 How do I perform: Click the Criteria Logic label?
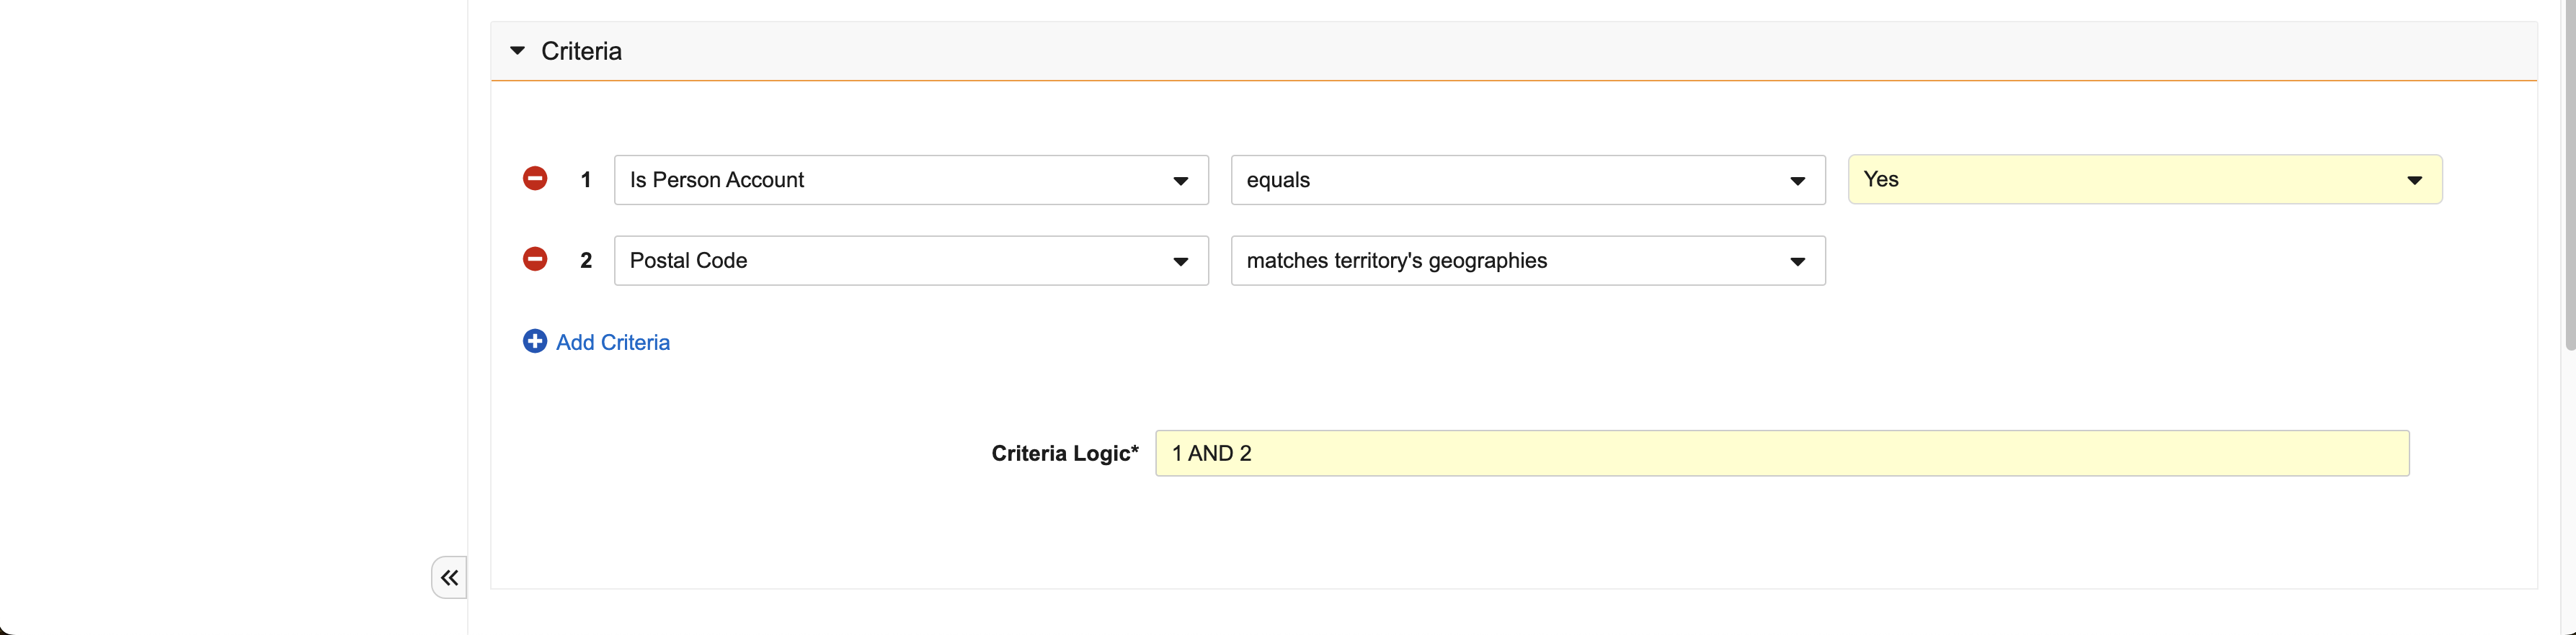tap(1064, 454)
